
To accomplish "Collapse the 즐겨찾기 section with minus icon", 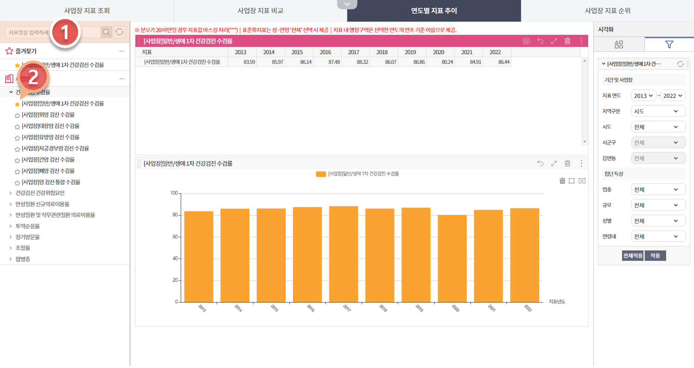I will click(122, 51).
